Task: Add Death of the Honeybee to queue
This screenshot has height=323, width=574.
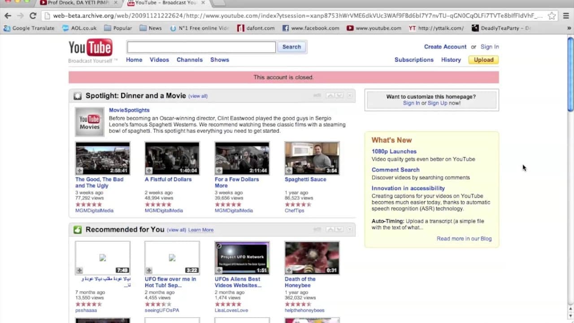Action: [289, 271]
